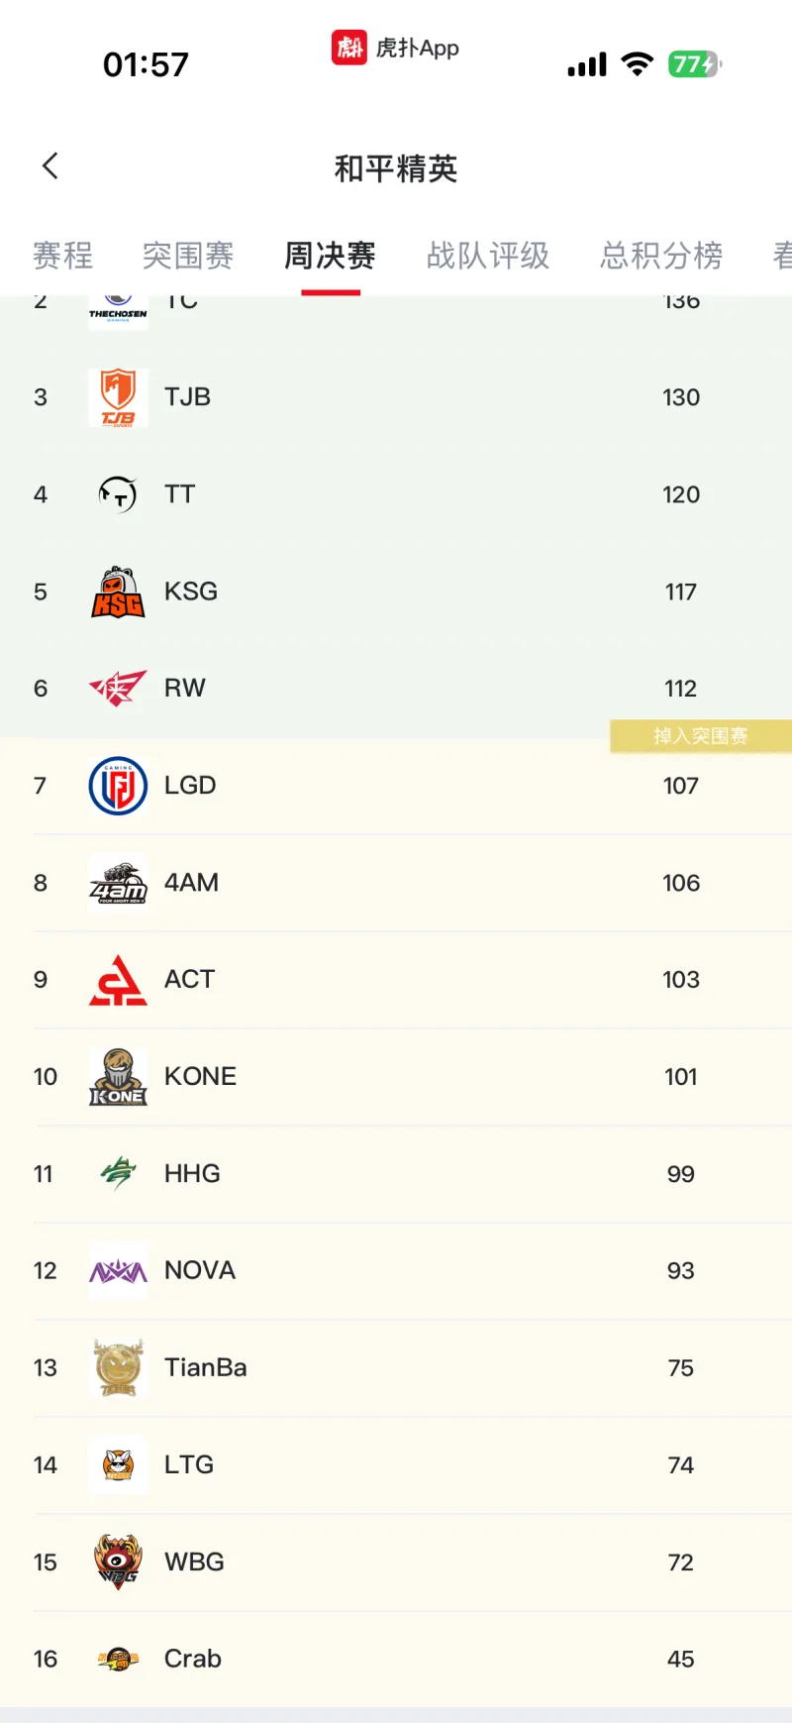Tap the RW team logo
This screenshot has height=1723, width=792.
click(118, 689)
